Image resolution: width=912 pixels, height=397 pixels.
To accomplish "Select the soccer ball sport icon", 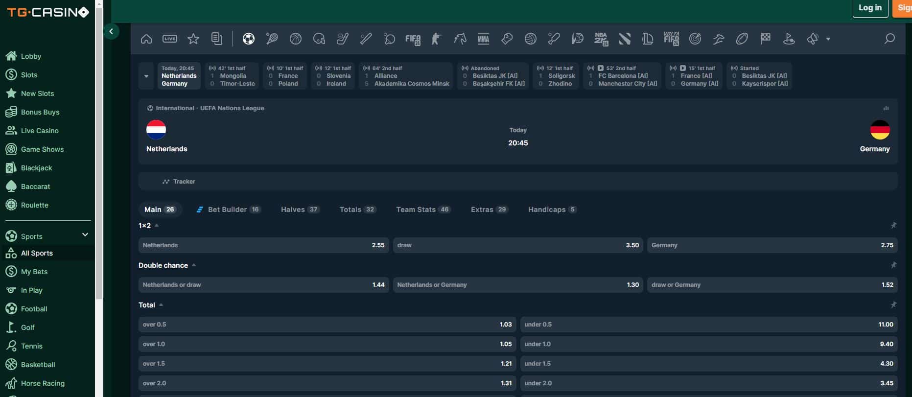I will pos(249,39).
